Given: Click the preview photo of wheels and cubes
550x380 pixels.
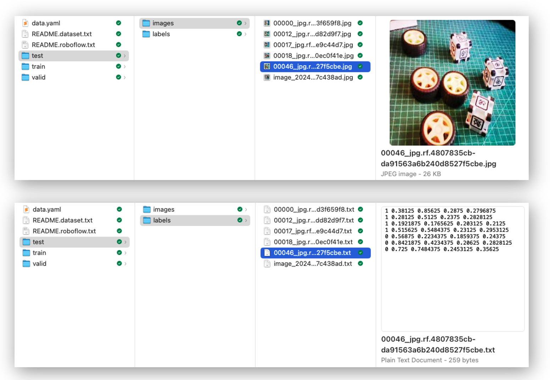Looking at the screenshot, I should 452,83.
